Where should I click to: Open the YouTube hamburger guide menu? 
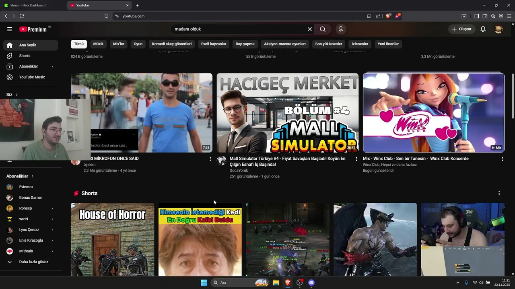click(x=10, y=29)
